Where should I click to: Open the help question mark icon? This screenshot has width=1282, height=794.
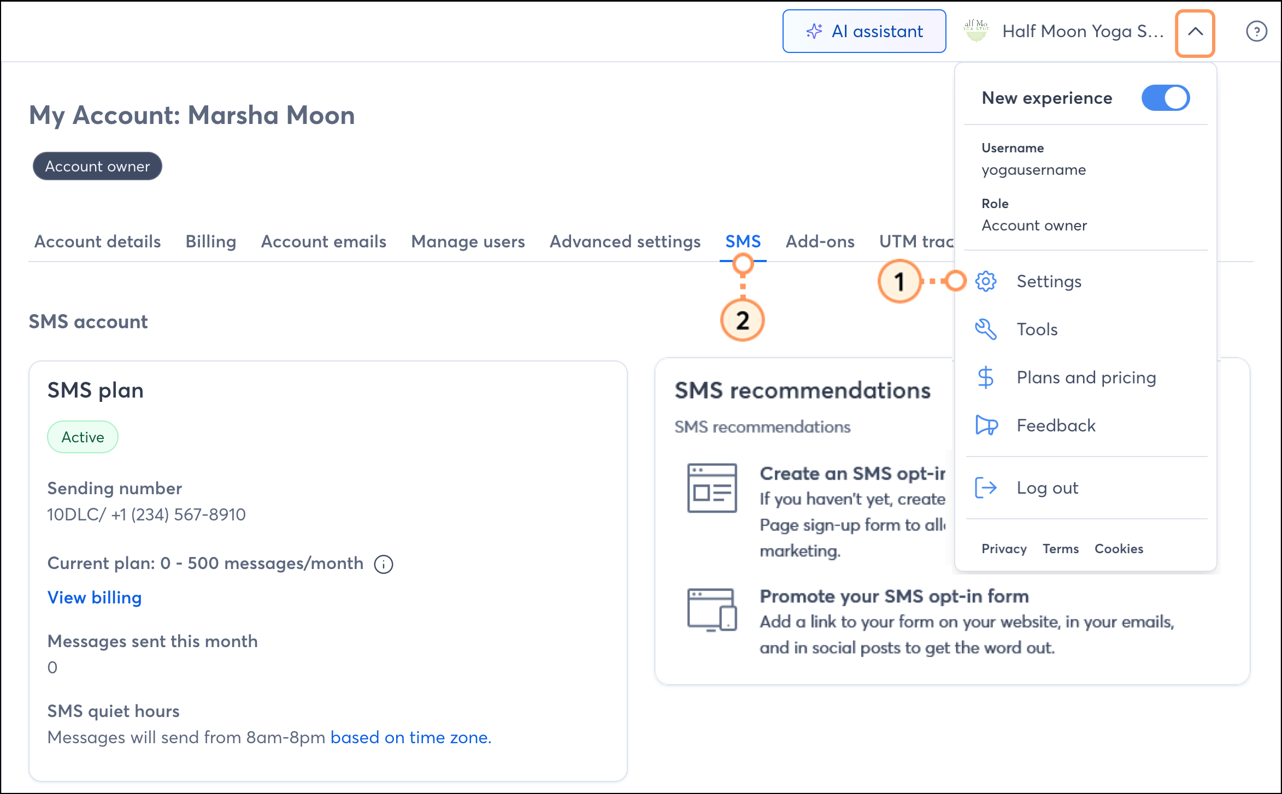click(x=1256, y=32)
